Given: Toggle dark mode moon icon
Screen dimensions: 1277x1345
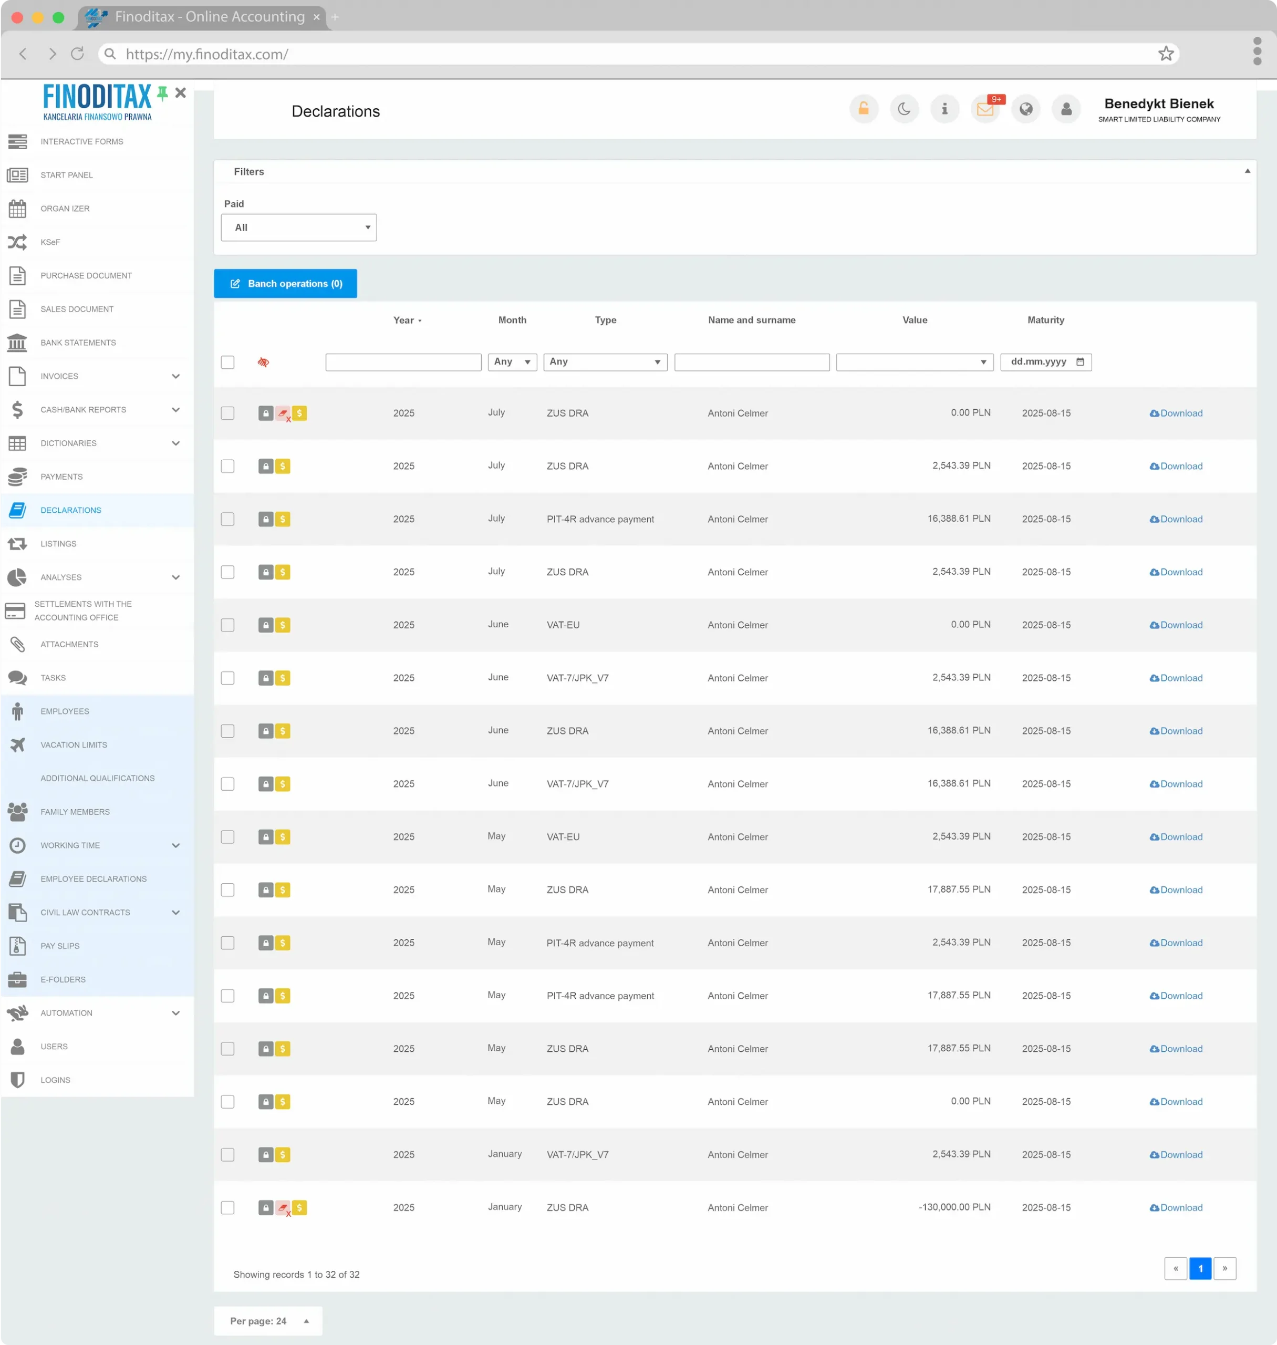Looking at the screenshot, I should (x=904, y=109).
